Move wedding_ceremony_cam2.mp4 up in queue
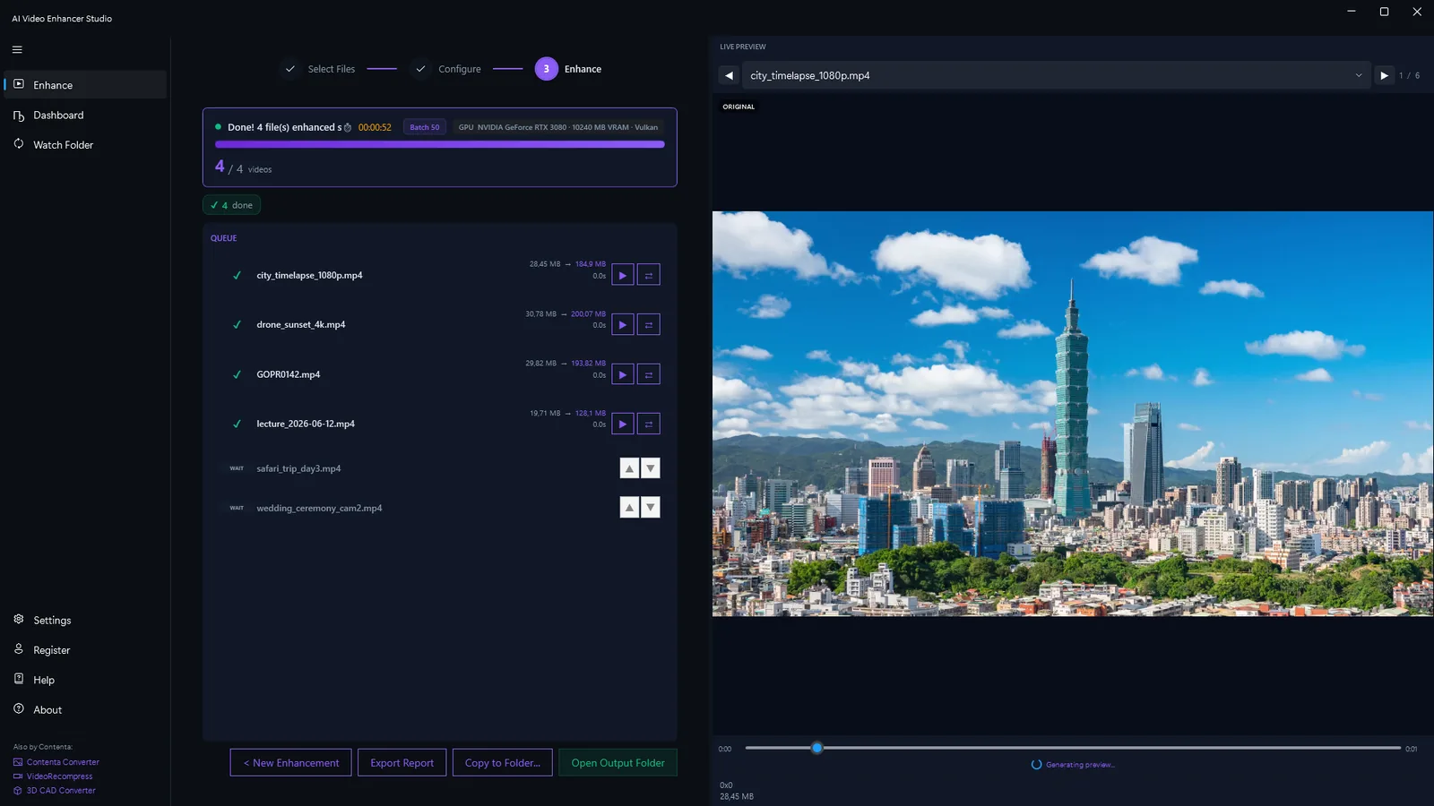1434x806 pixels. [x=629, y=508]
